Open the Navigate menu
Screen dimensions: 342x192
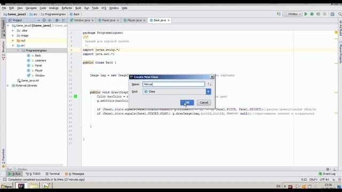(x=31, y=8)
